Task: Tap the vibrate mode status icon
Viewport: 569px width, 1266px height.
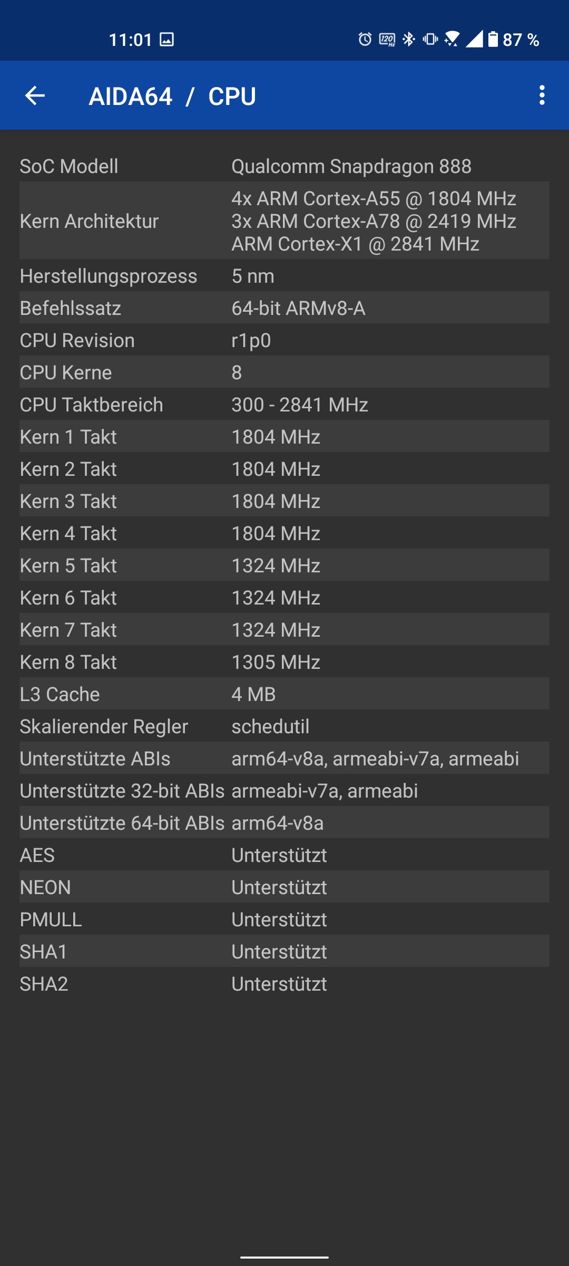Action: tap(430, 39)
